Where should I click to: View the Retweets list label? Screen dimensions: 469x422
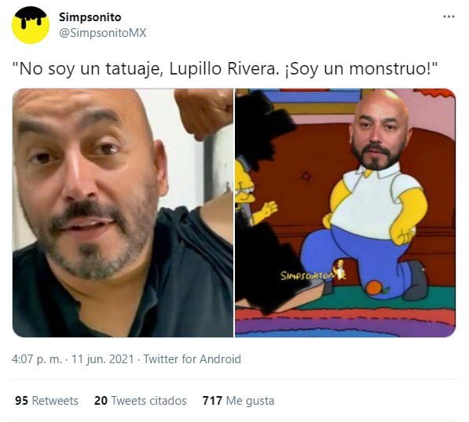click(55, 401)
